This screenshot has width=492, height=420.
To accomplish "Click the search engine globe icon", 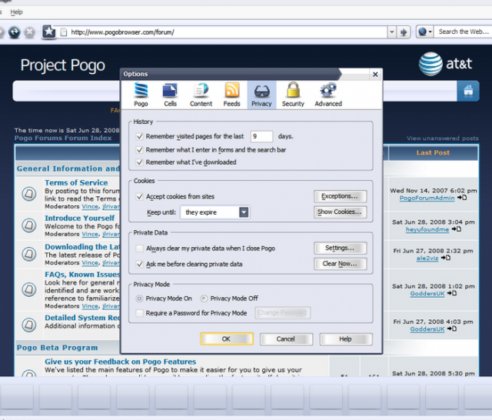I will [x=422, y=32].
